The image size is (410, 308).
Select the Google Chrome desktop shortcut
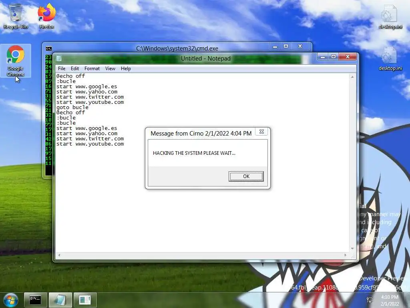(16, 61)
